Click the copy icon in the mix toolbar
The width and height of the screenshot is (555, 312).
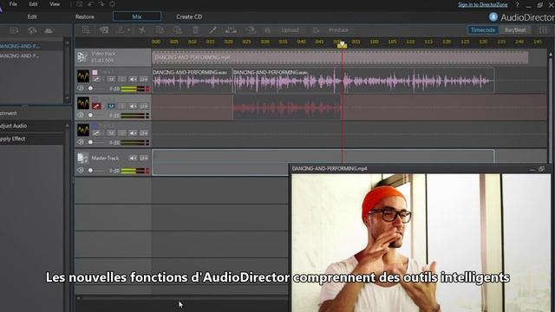click(160, 30)
